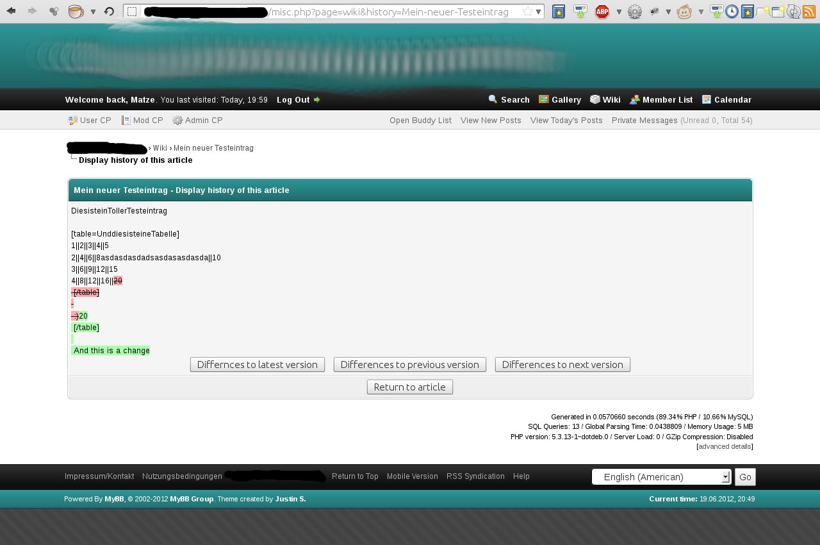Visit the MyBB Group link
The height and width of the screenshot is (545, 820).
[x=192, y=499]
